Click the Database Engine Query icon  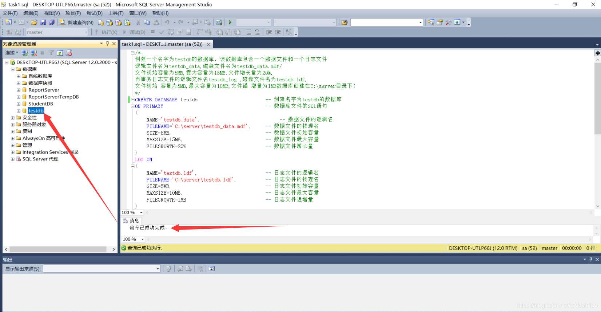pos(101,22)
